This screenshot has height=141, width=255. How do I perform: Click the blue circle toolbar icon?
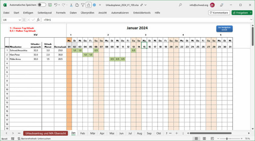pyautogui.click(x=94, y=5)
